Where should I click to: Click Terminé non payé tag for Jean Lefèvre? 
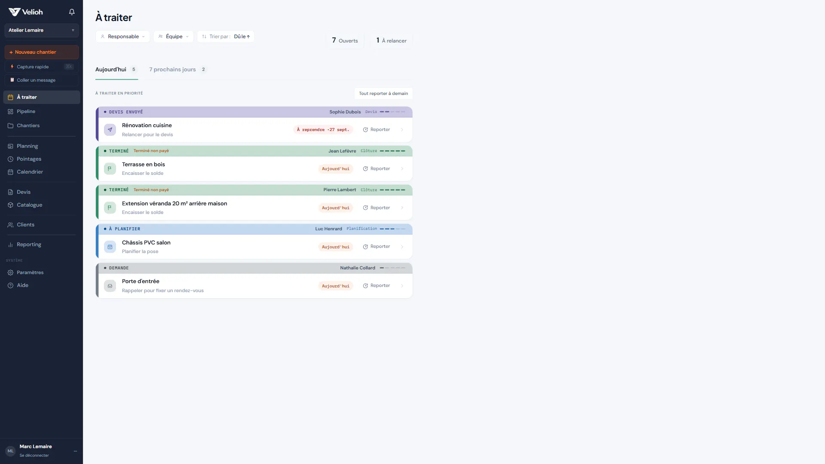pyautogui.click(x=151, y=151)
